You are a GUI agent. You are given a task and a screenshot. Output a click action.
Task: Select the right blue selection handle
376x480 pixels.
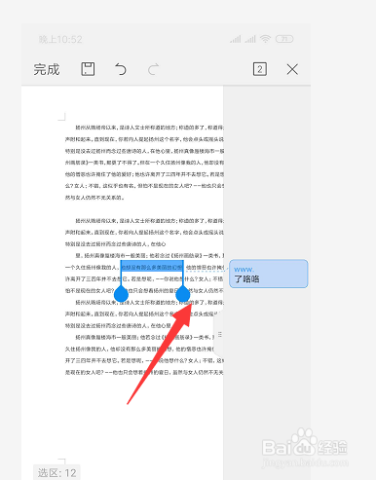(x=183, y=295)
